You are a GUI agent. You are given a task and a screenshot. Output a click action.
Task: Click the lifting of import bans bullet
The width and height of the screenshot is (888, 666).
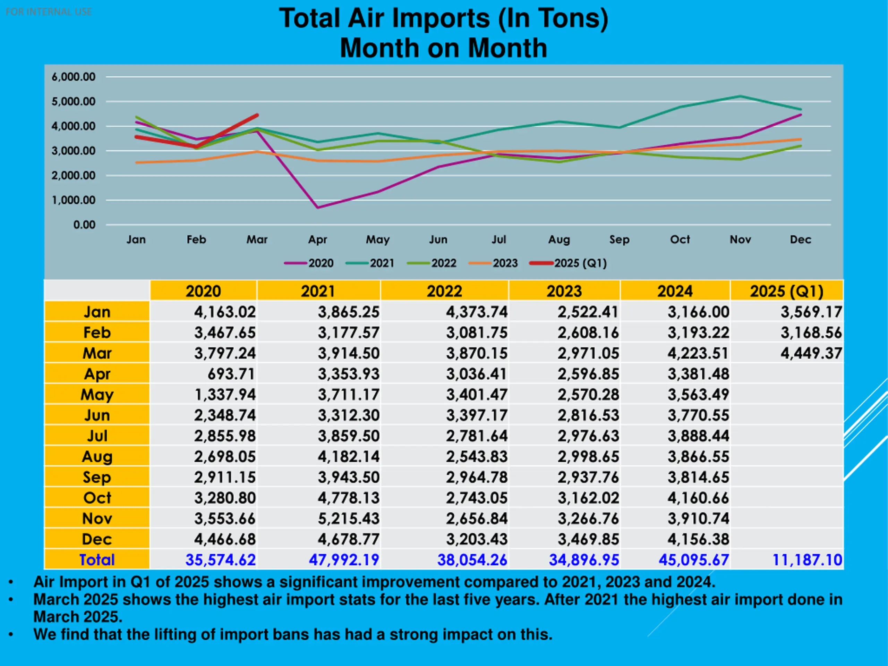pyautogui.click(x=293, y=635)
